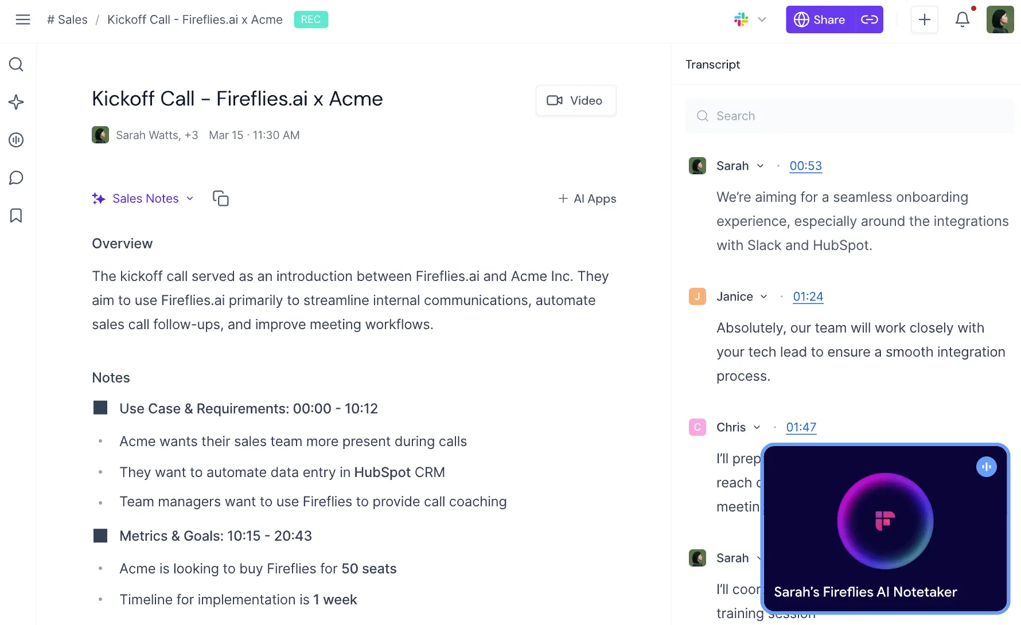Open the hamburger menu at top left
The image size is (1021, 625).
click(x=23, y=19)
